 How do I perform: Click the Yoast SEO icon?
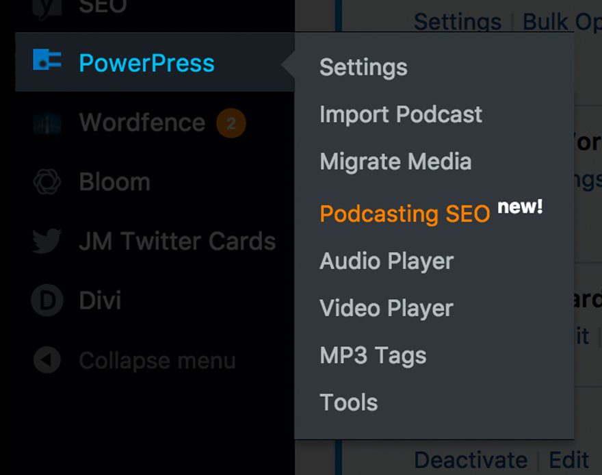(45, 5)
